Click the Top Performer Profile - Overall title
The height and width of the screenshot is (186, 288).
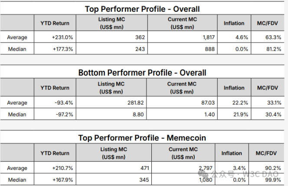point(142,9)
